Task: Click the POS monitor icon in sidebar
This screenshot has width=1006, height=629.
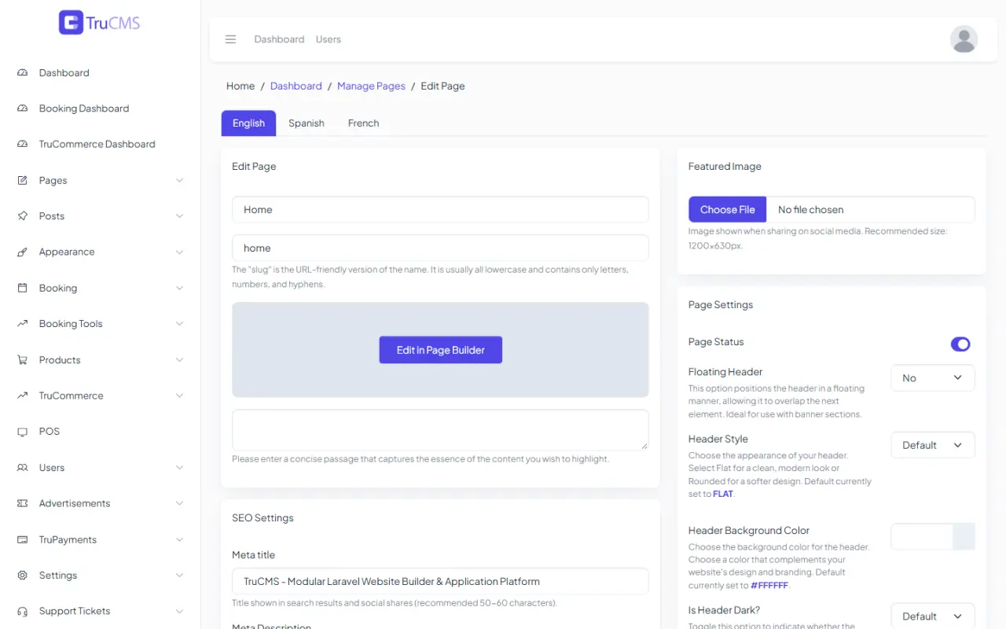Action: tap(23, 432)
